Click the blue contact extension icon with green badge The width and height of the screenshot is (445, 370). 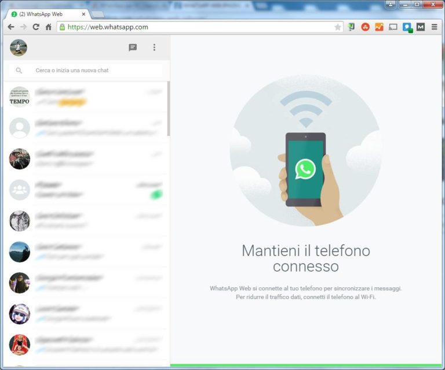pos(407,27)
